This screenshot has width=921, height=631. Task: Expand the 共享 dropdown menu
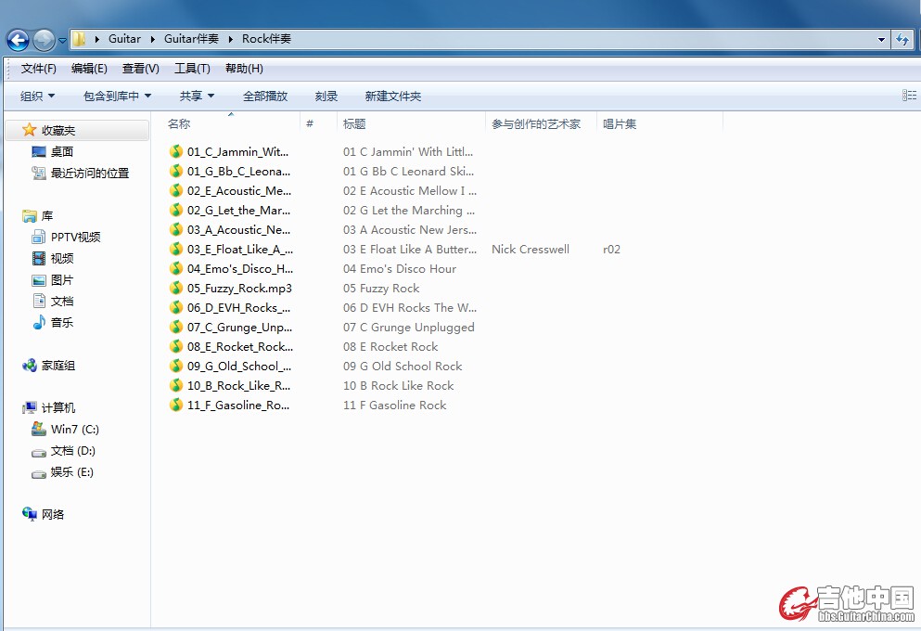(197, 96)
